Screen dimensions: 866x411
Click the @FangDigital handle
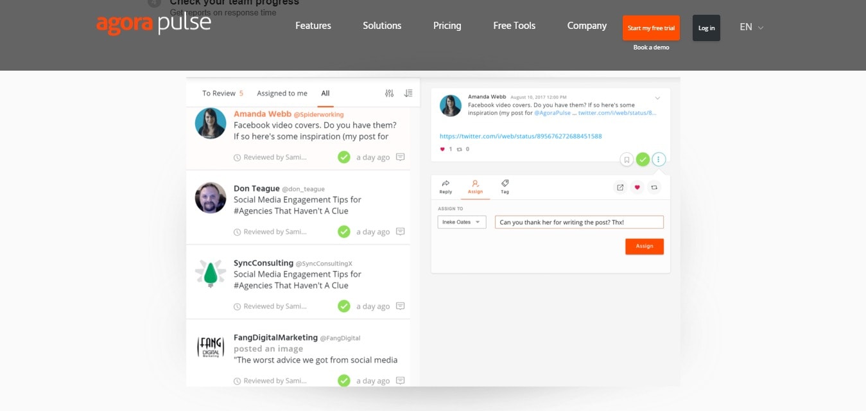pyautogui.click(x=340, y=338)
